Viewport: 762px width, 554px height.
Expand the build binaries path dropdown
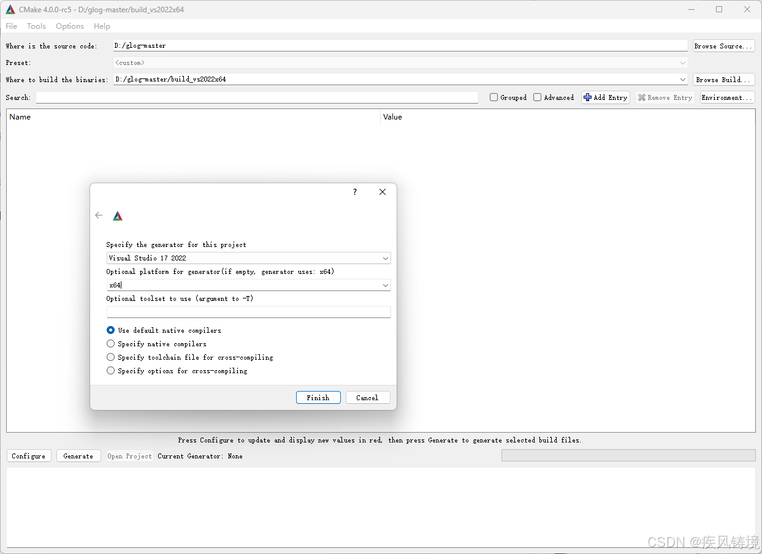pos(683,80)
